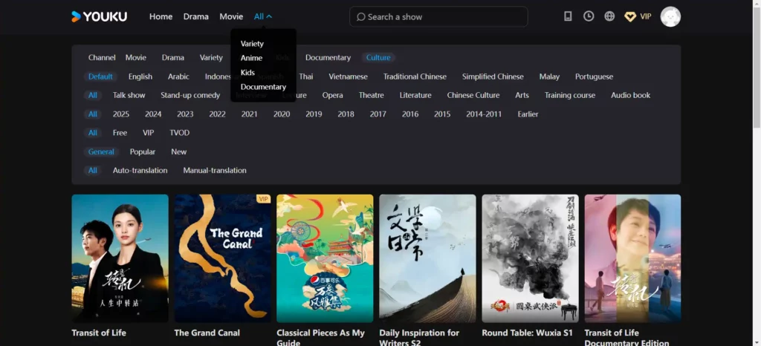Screen dimensions: 761x346
Task: Open watch history clock icon
Action: click(589, 16)
